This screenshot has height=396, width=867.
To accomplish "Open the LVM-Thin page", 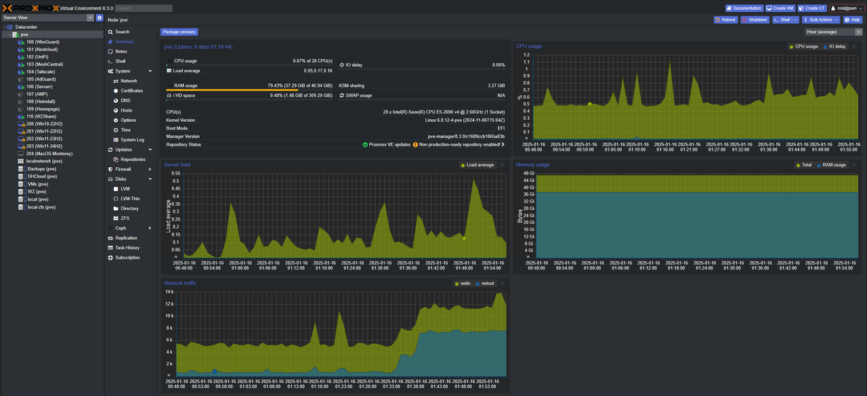I will [x=127, y=198].
